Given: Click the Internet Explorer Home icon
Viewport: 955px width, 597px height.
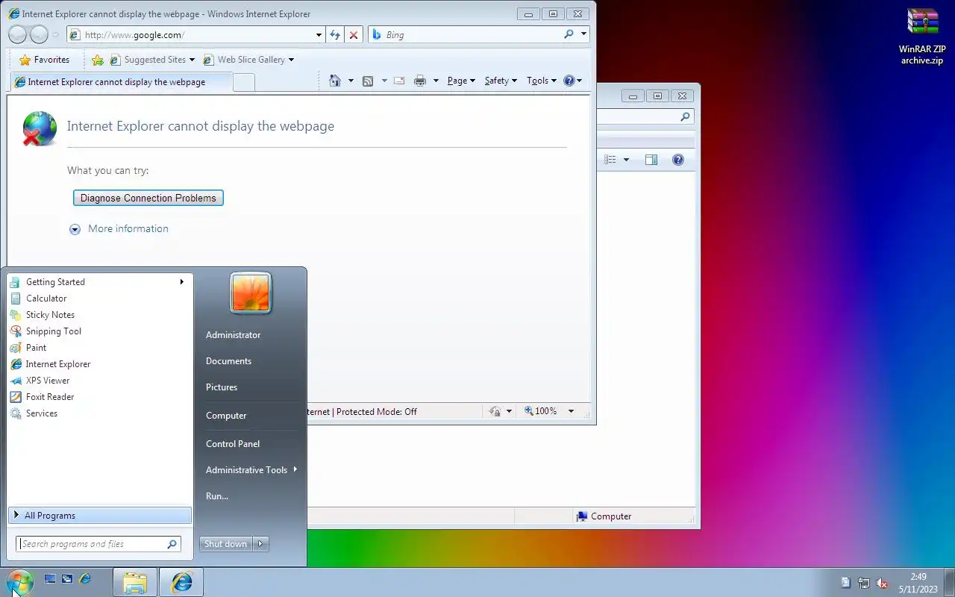Looking at the screenshot, I should (x=335, y=81).
